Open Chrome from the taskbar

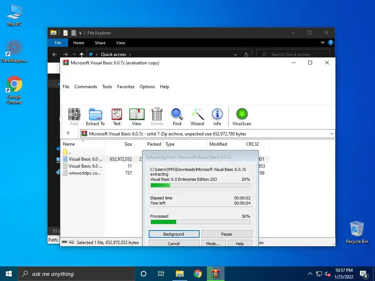197,274
